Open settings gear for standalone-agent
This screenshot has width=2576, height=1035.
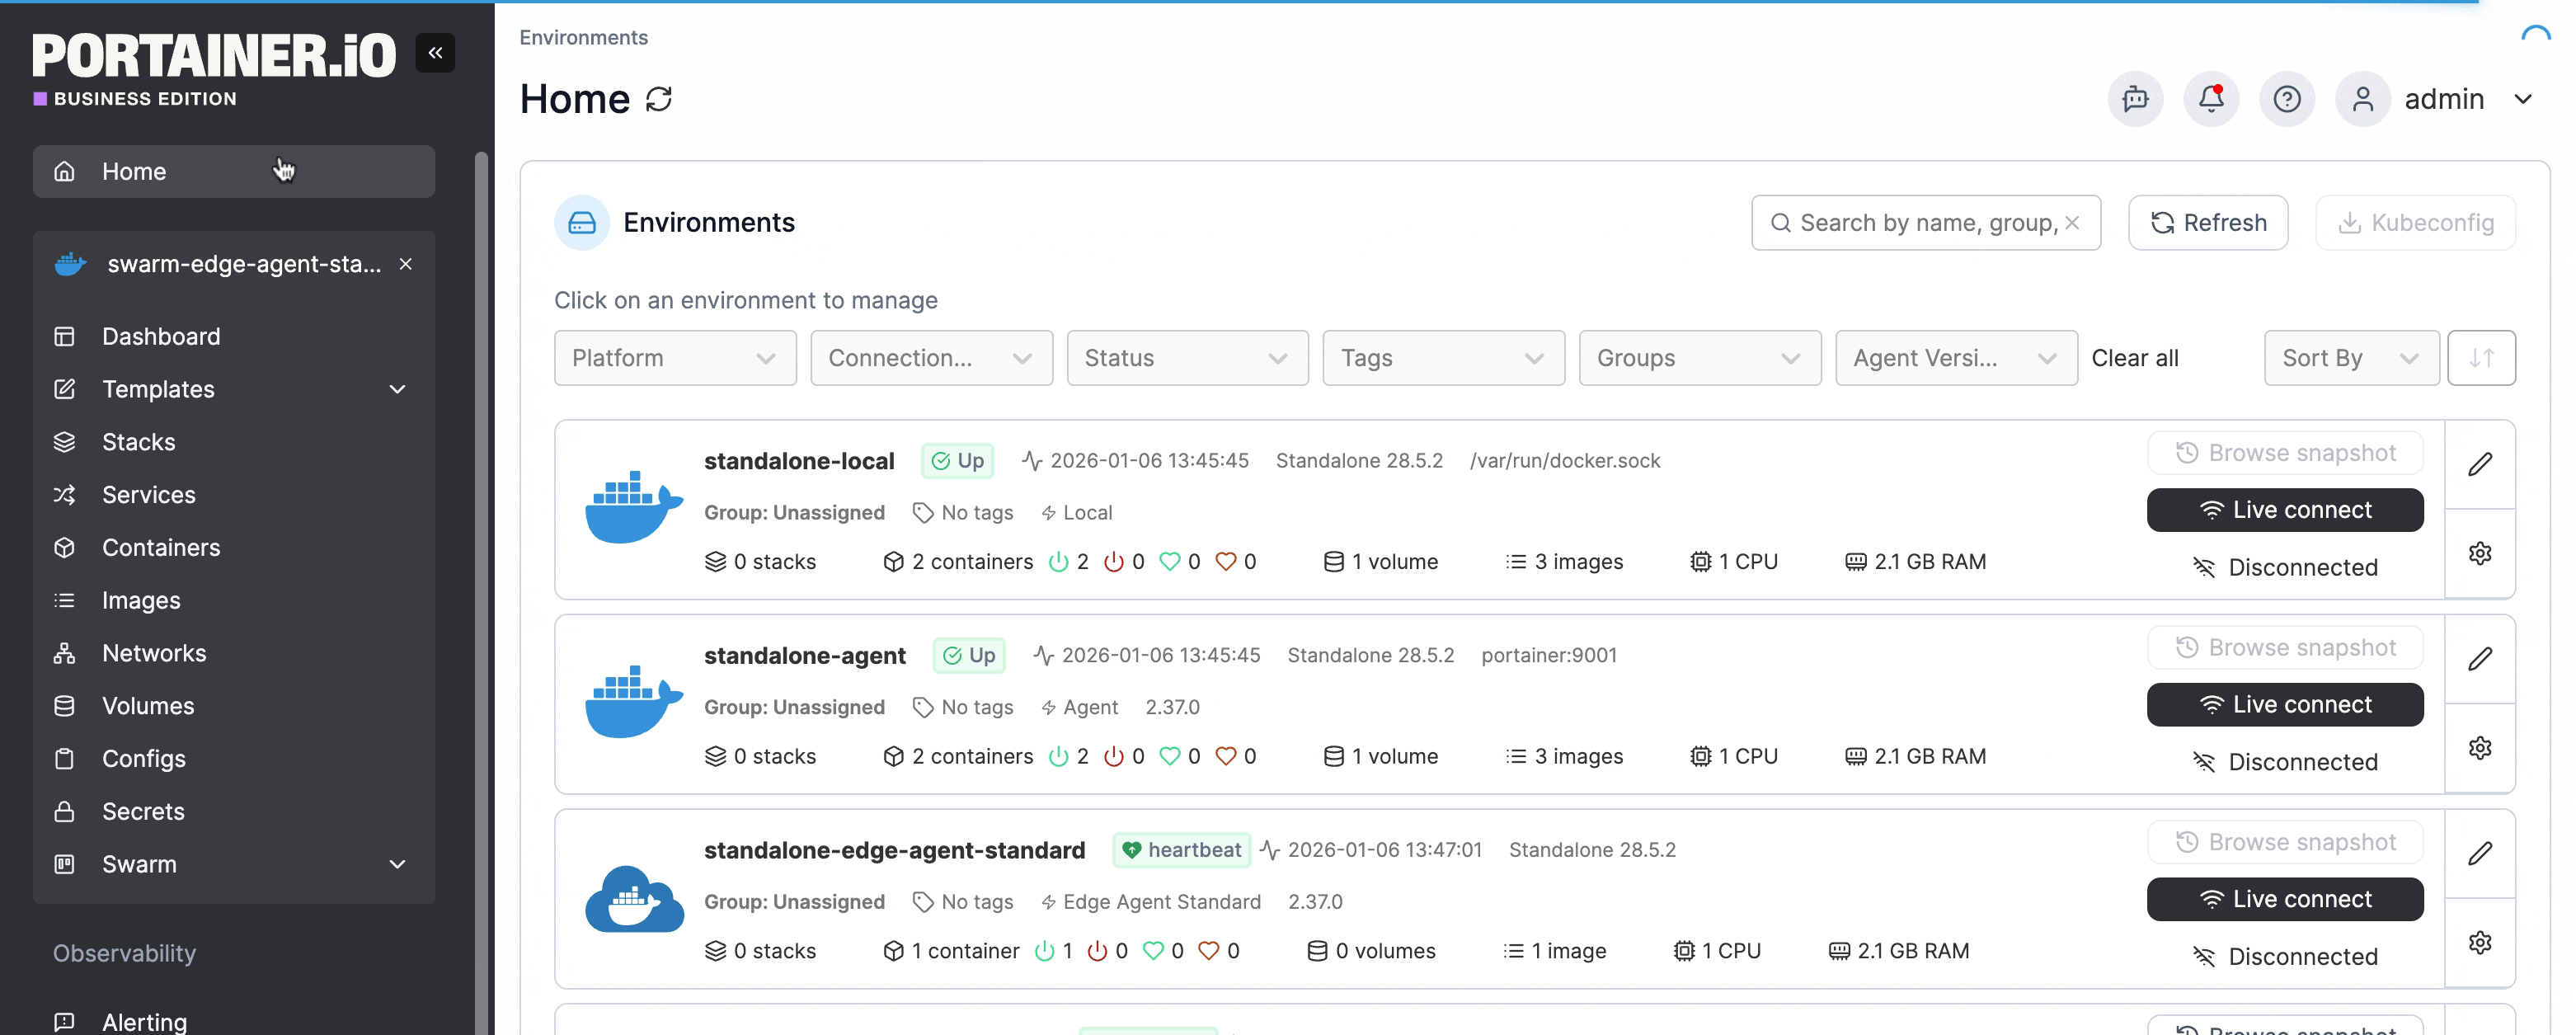pos(2479,748)
